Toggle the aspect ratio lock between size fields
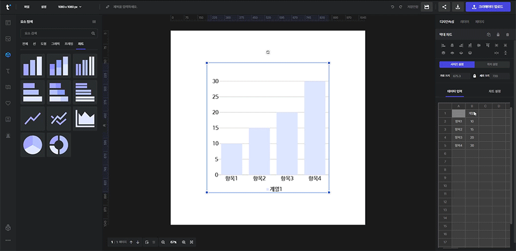Image resolution: width=516 pixels, height=251 pixels. (474, 76)
